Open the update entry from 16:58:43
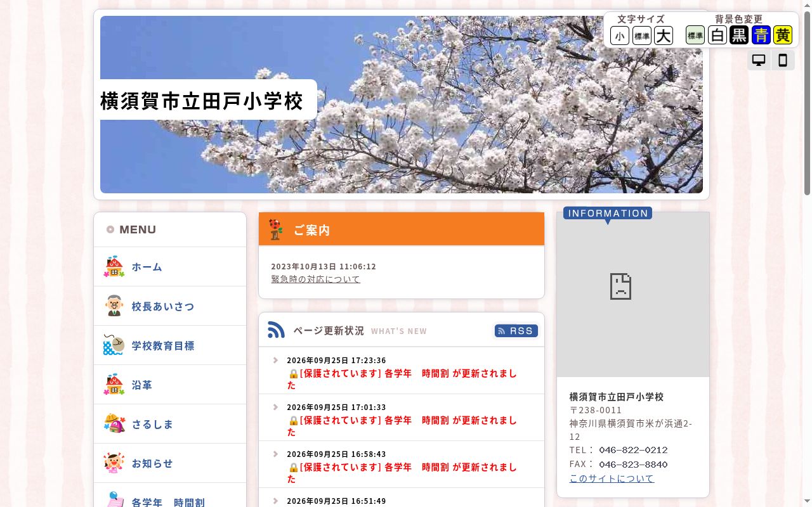Image resolution: width=812 pixels, height=507 pixels. pyautogui.click(x=402, y=473)
